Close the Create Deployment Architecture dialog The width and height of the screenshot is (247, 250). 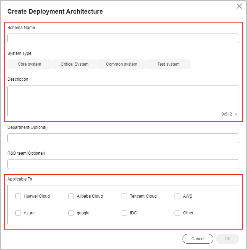pos(239,6)
